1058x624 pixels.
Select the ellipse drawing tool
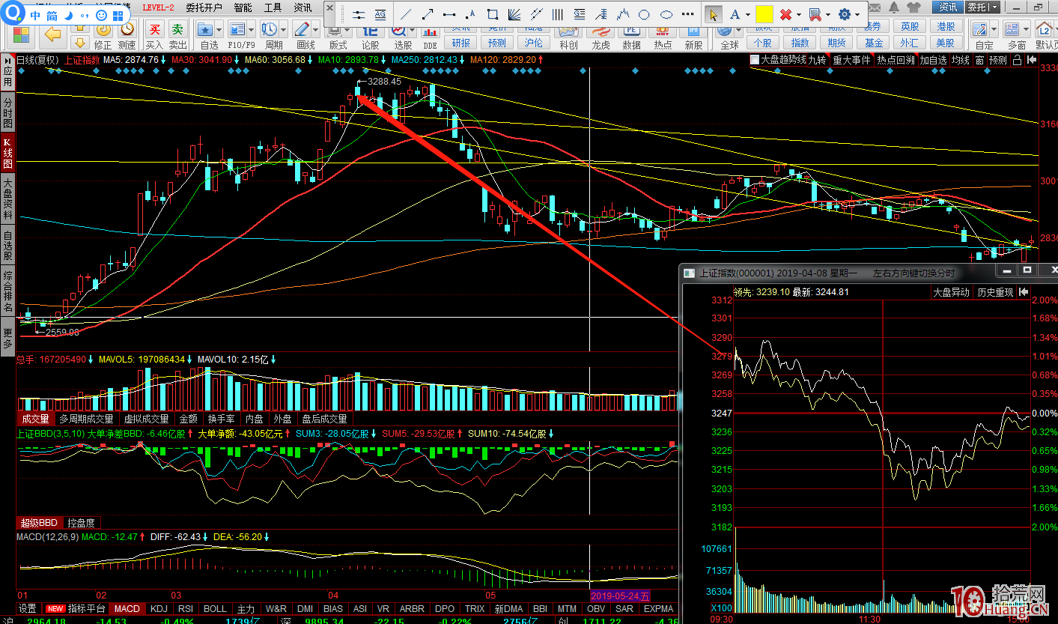(x=666, y=14)
